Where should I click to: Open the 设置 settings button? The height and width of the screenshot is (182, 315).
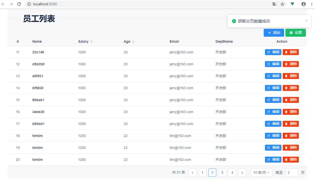pos(296,33)
